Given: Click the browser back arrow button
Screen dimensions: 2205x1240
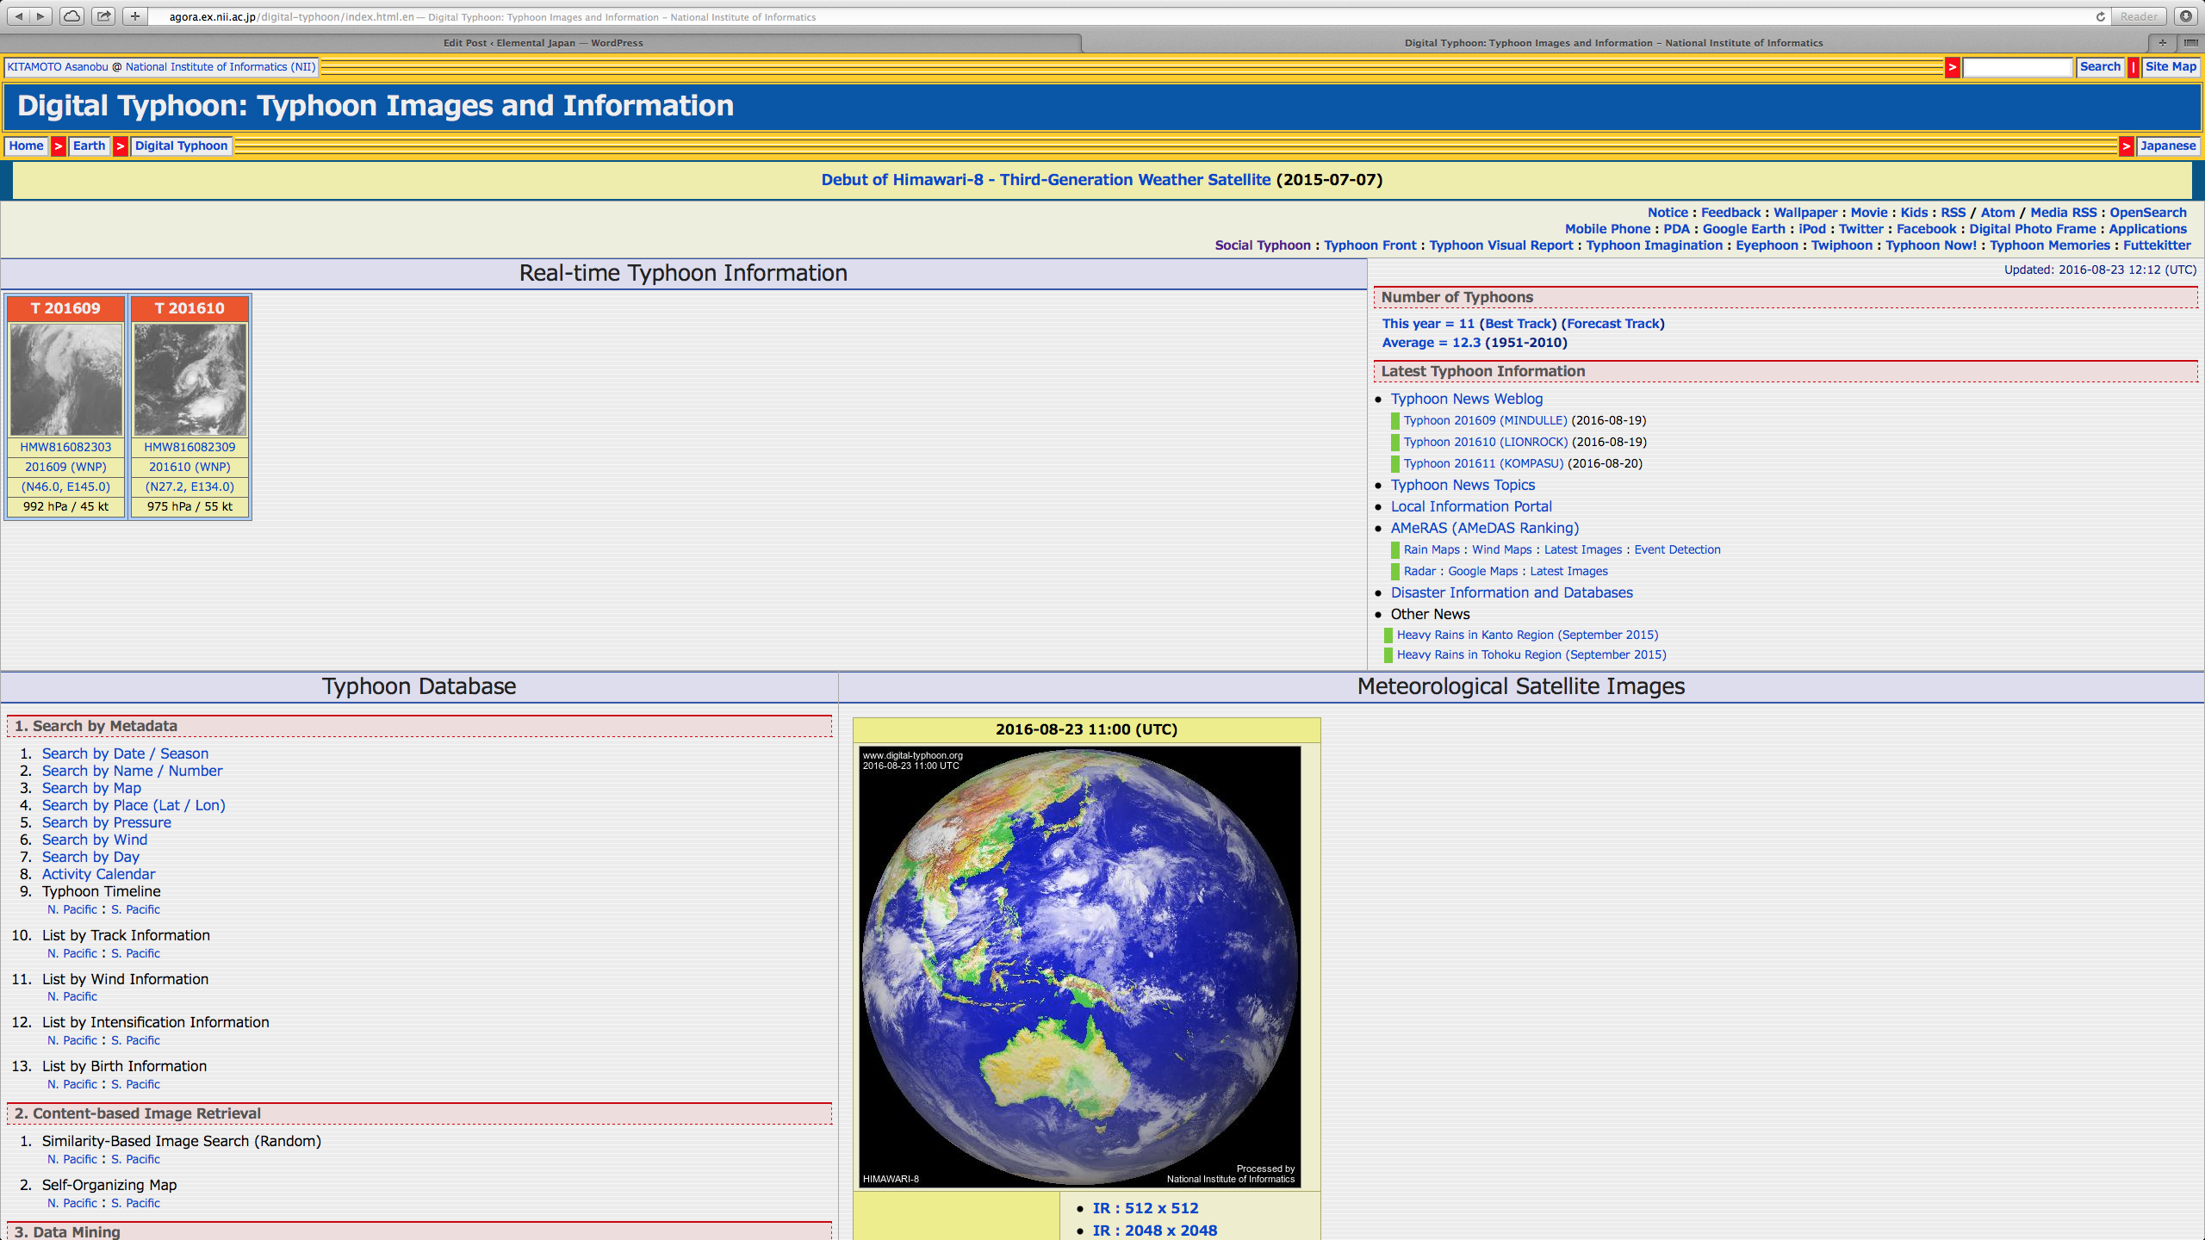Looking at the screenshot, I should point(19,16).
